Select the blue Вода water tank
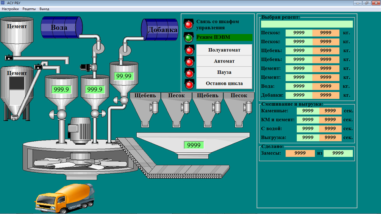381x214 pixels. click(x=62, y=27)
